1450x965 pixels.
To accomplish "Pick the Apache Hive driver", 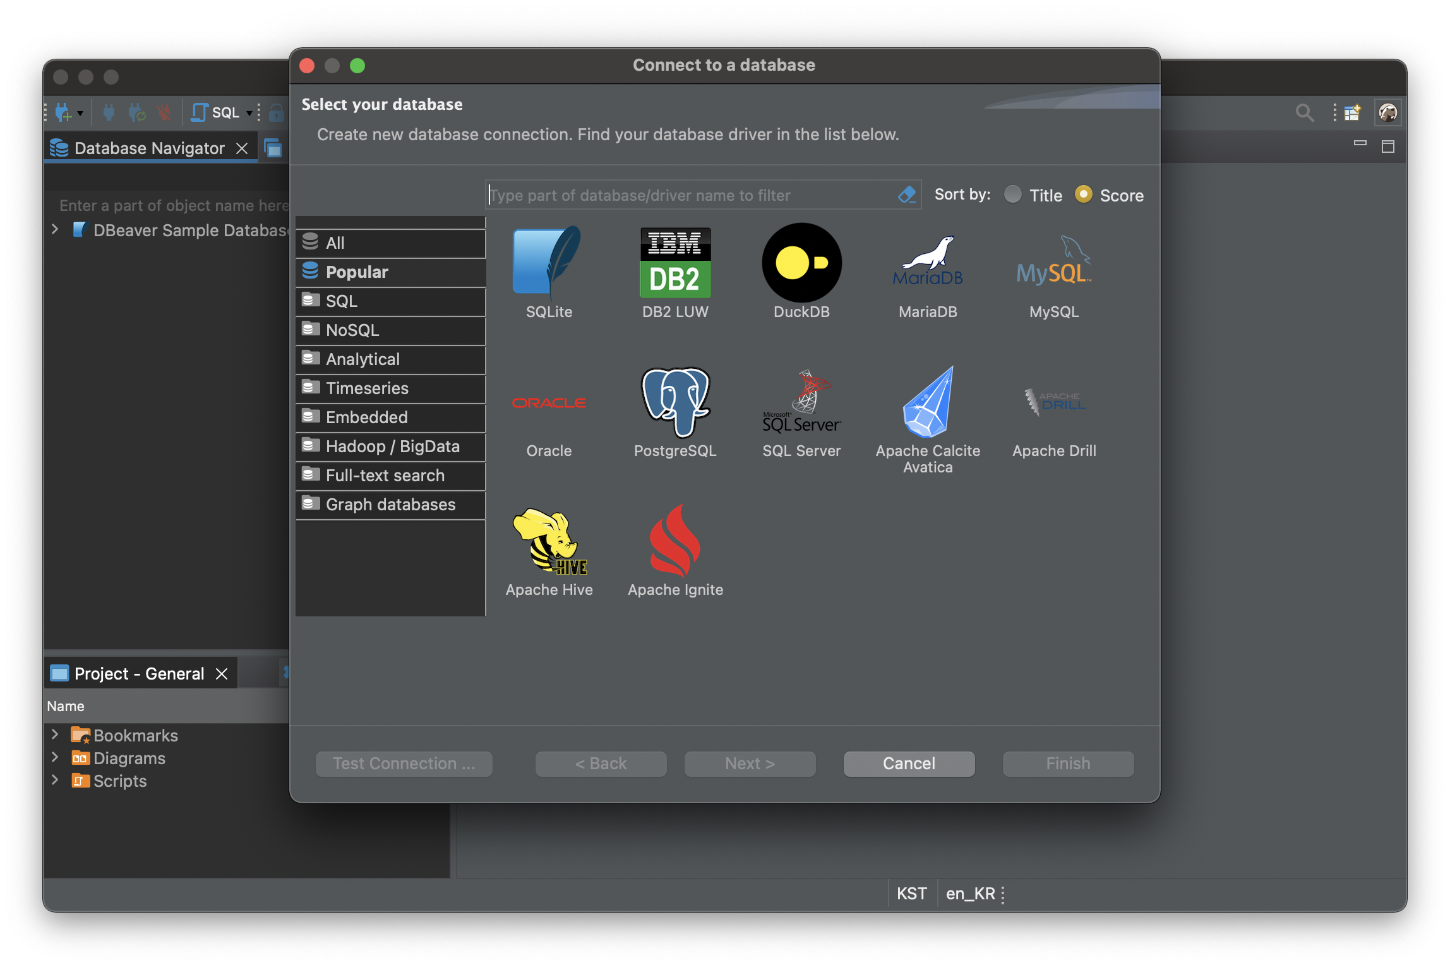I will (549, 551).
